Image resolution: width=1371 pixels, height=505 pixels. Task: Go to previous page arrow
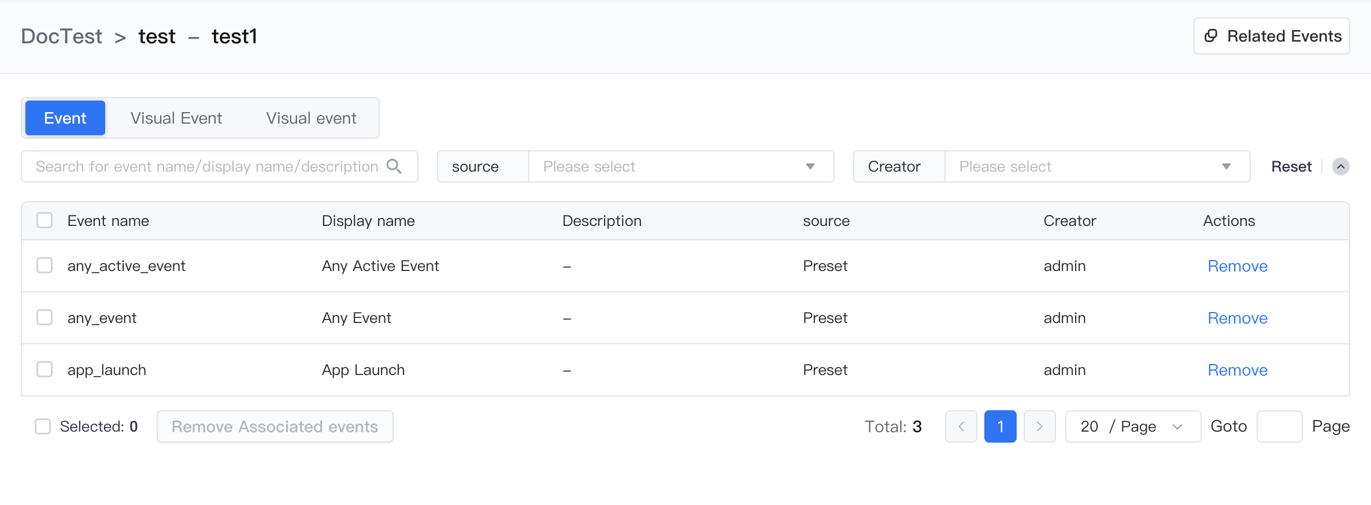[961, 426]
